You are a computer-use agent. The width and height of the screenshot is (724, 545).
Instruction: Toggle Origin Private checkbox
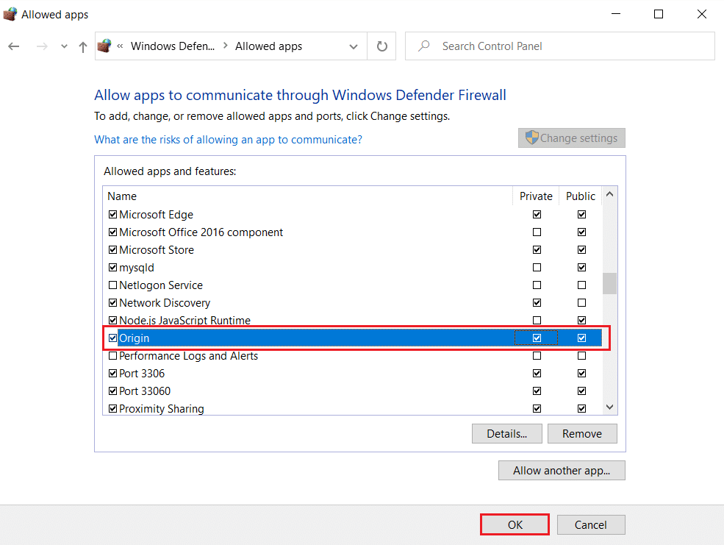pos(537,338)
